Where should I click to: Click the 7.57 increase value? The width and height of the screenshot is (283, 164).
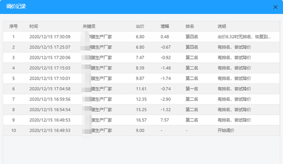click(165, 120)
